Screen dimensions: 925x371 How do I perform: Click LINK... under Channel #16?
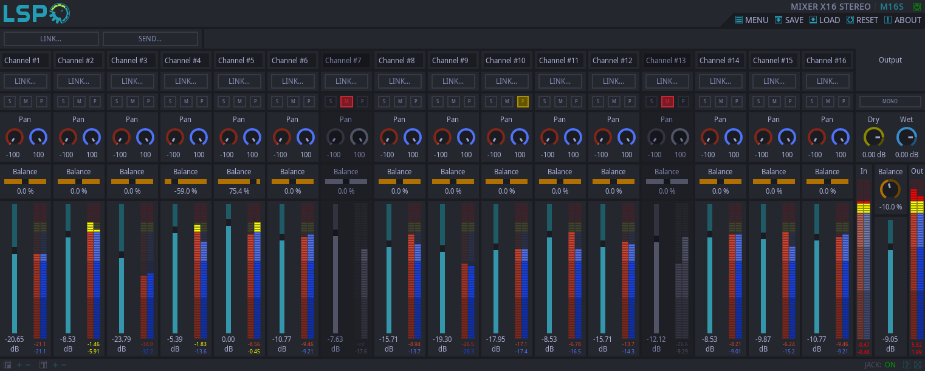click(x=827, y=81)
